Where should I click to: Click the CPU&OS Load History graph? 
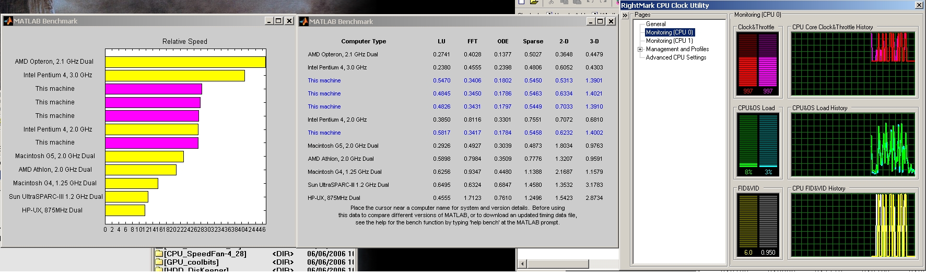853,145
